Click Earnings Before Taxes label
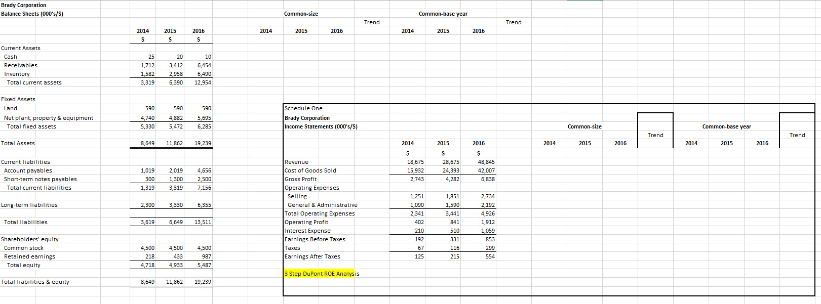The width and height of the screenshot is (821, 304). (315, 239)
